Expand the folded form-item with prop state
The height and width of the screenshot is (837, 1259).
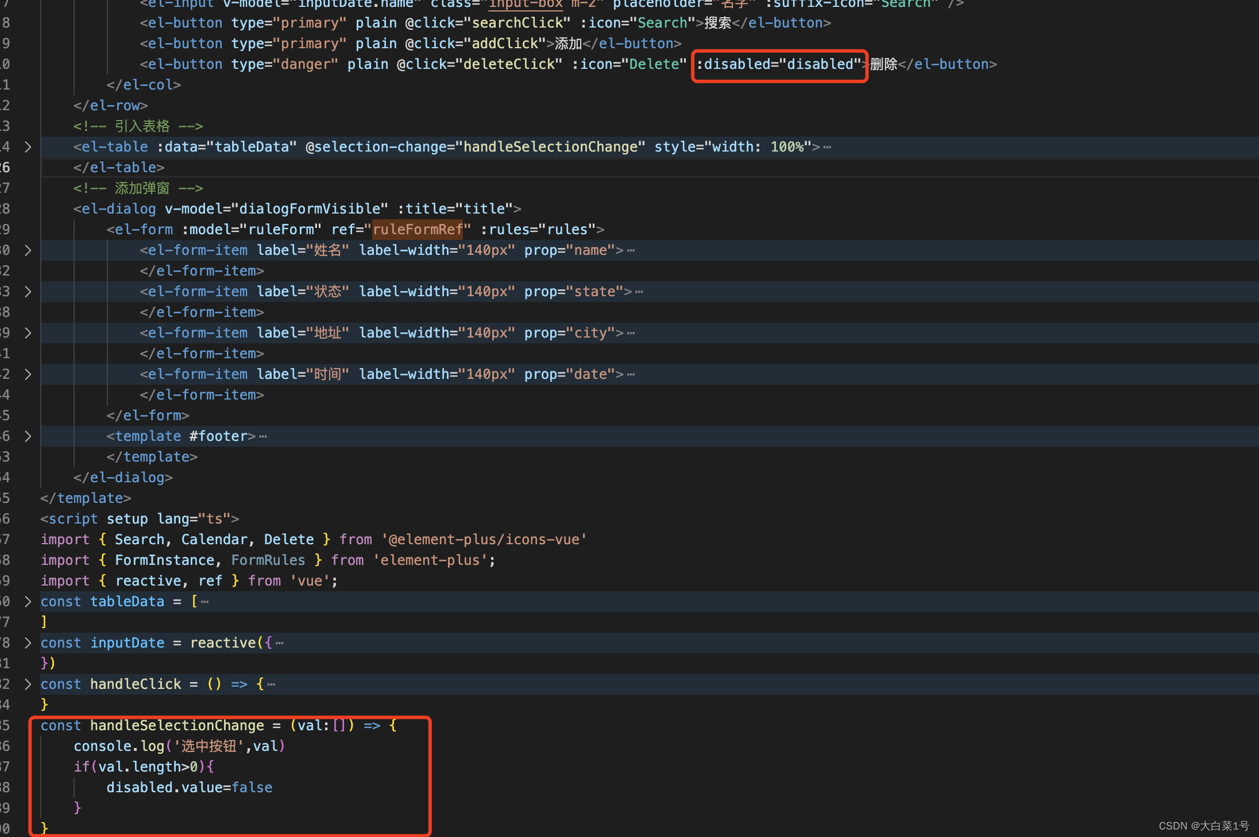tap(28, 292)
